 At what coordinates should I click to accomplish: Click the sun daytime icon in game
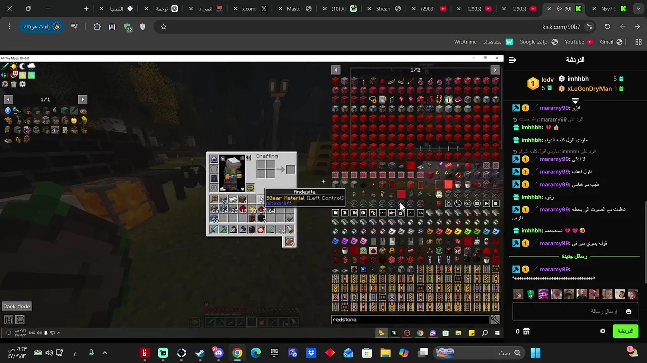click(x=14, y=66)
